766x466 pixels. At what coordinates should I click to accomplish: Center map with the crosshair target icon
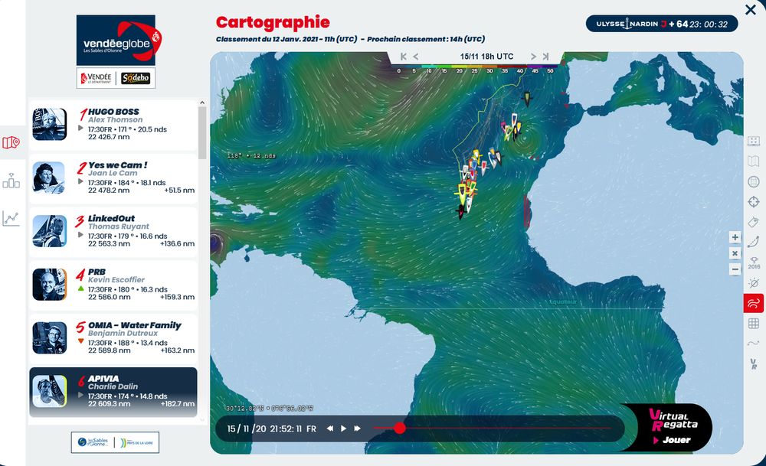pos(754,201)
